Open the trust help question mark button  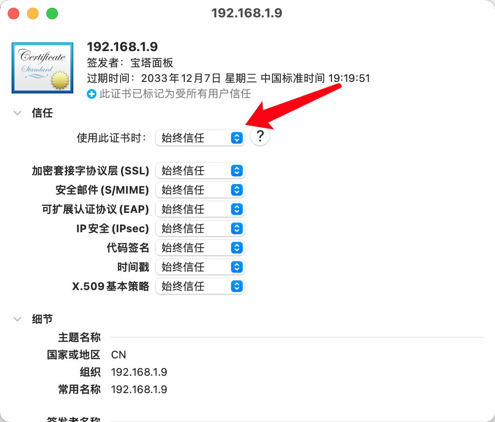click(260, 136)
